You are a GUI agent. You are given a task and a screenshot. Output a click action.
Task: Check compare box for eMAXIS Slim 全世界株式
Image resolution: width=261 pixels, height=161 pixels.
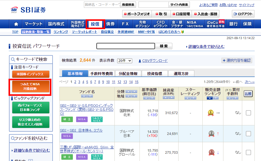[x=248, y=152]
